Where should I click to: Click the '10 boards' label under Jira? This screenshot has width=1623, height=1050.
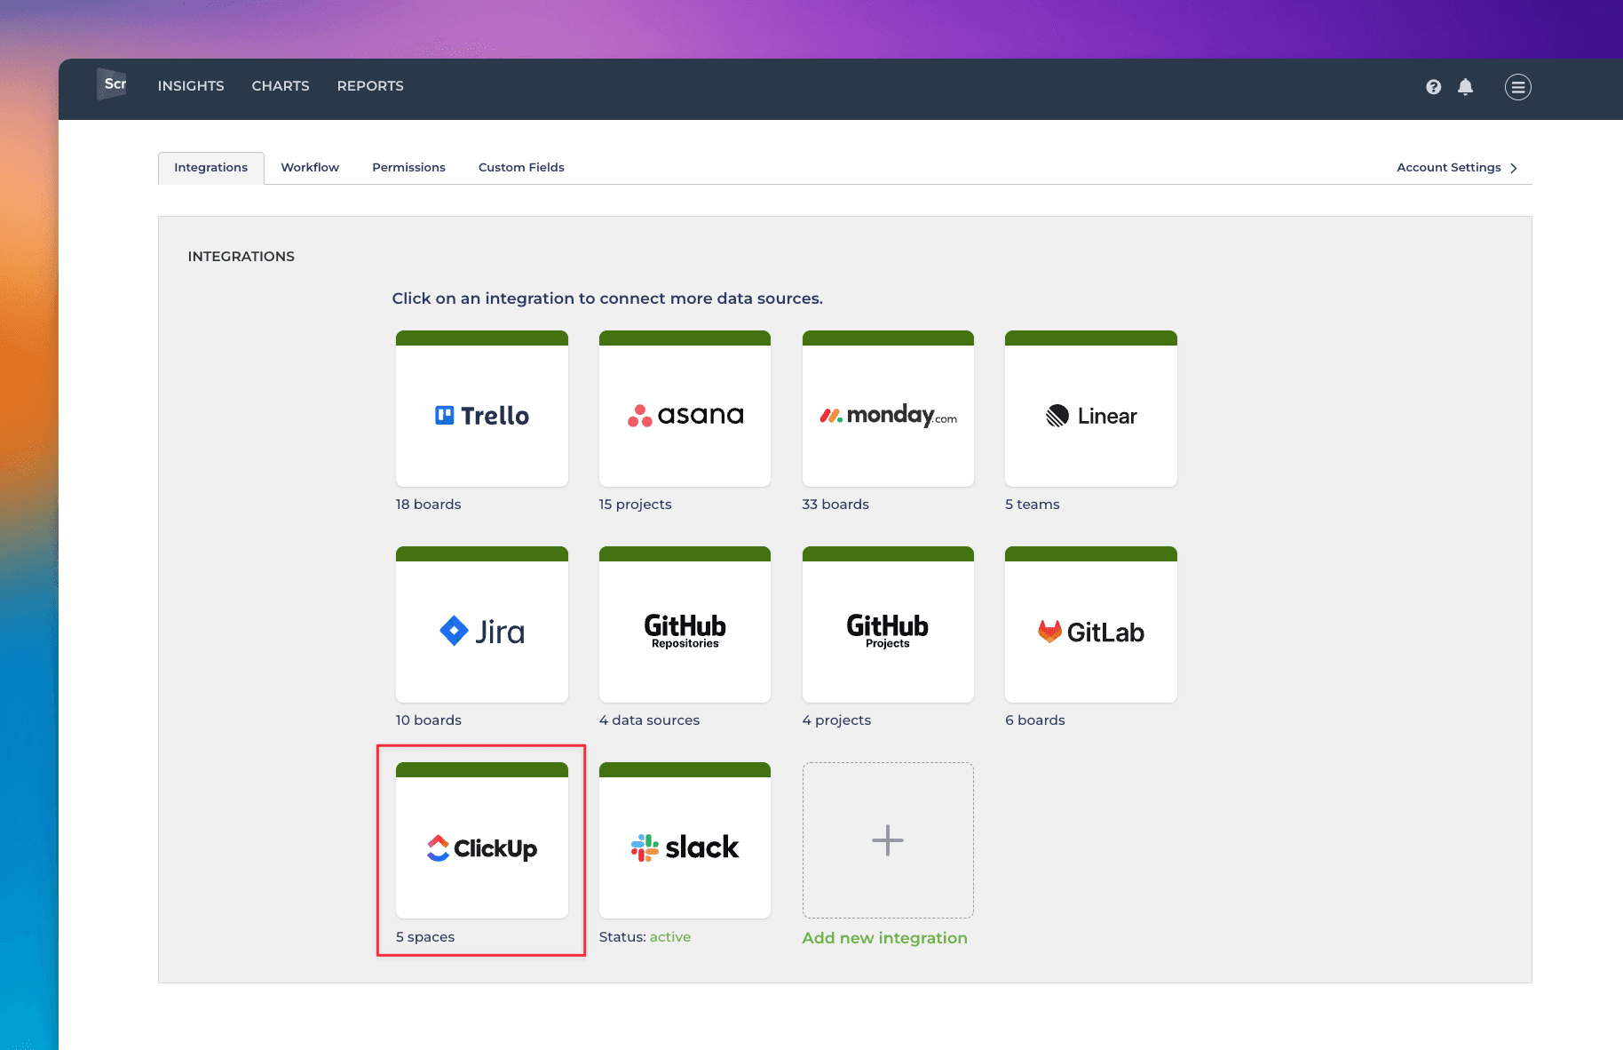click(429, 720)
